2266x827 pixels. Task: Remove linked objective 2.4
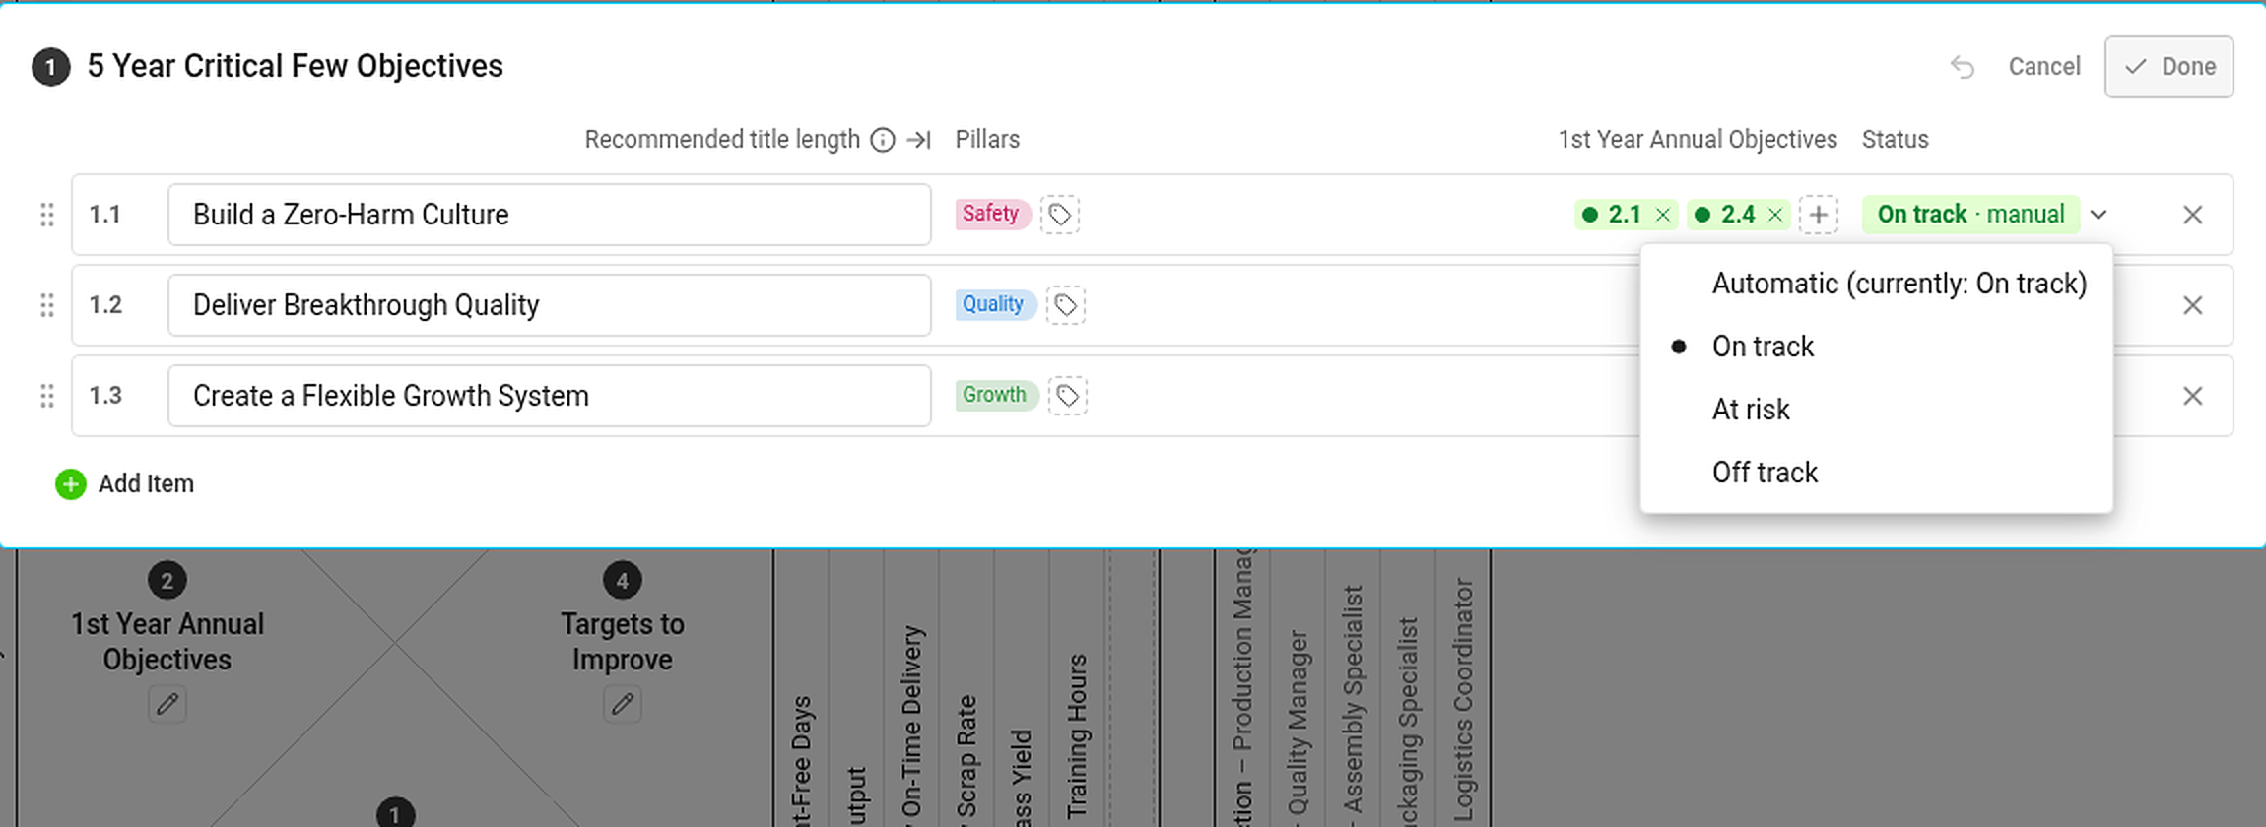pyautogui.click(x=1775, y=215)
